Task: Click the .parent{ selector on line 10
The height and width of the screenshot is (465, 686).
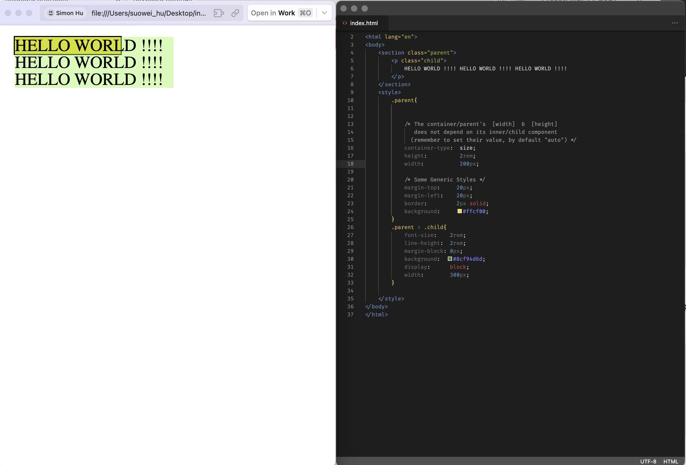Action: (x=404, y=100)
